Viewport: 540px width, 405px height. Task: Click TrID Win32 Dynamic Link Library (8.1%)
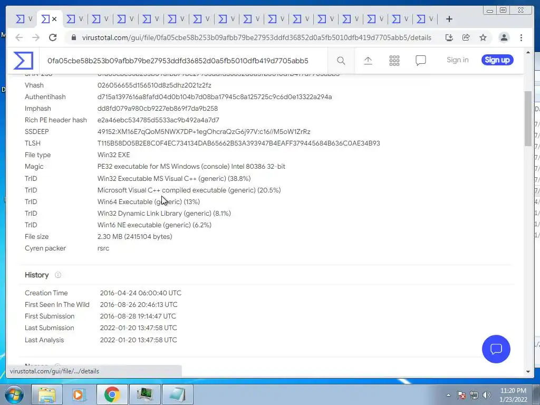pyautogui.click(x=164, y=213)
